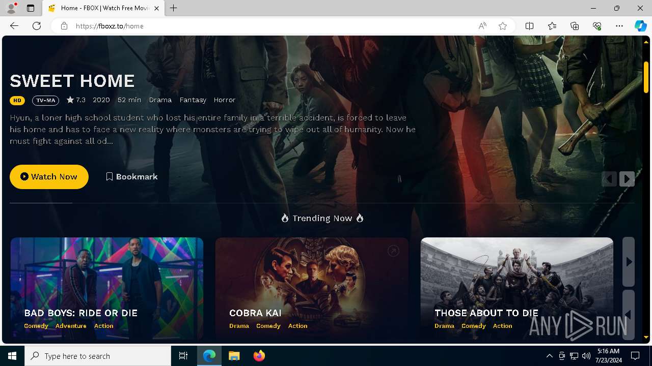Open the Favorites list

point(552,26)
